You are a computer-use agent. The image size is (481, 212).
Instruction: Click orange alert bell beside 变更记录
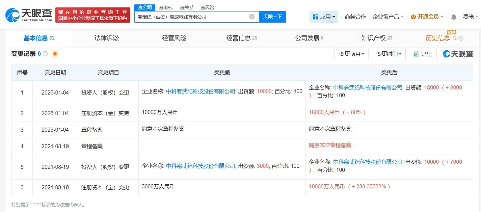pyautogui.click(x=55, y=54)
